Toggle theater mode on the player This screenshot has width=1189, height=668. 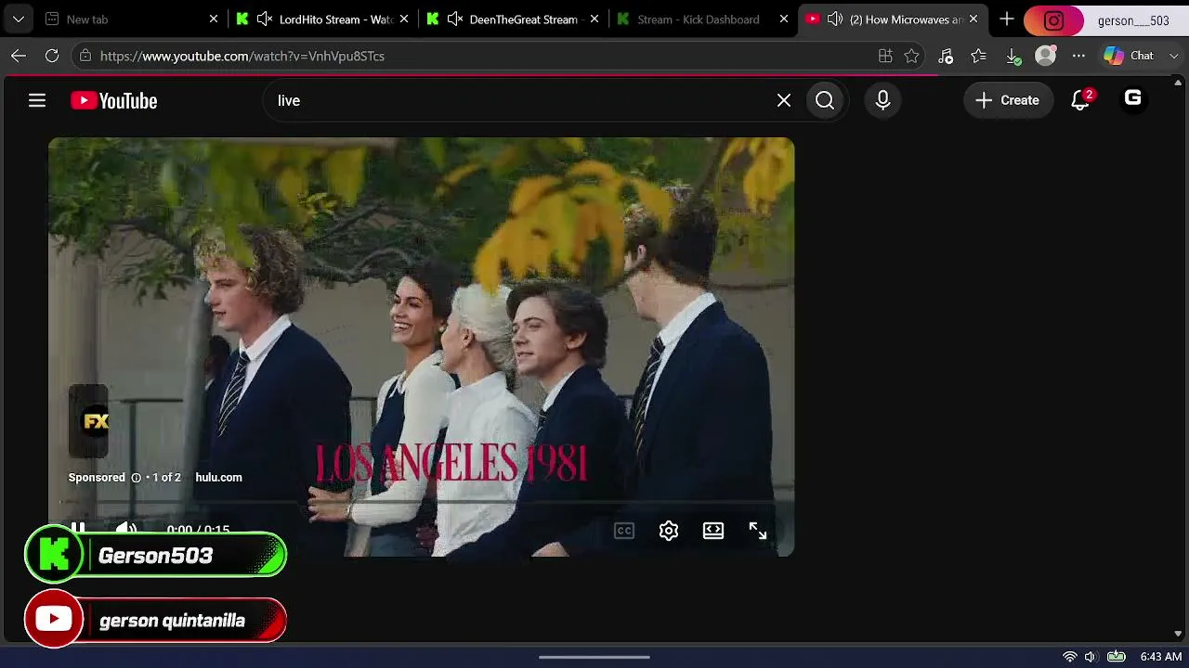713,531
